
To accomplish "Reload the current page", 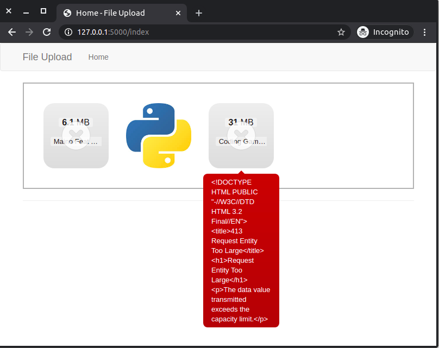I will click(x=47, y=32).
